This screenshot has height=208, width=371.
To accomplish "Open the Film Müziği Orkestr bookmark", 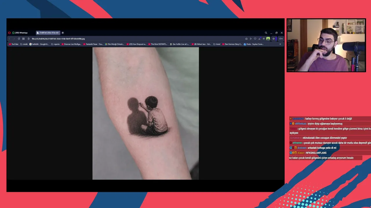I will (114, 44).
